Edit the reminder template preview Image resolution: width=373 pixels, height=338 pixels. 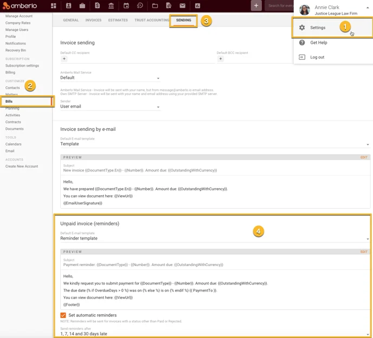point(364,252)
